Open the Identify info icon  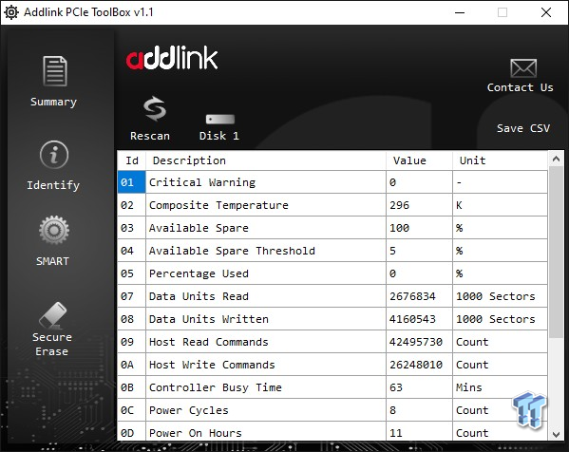(x=54, y=155)
